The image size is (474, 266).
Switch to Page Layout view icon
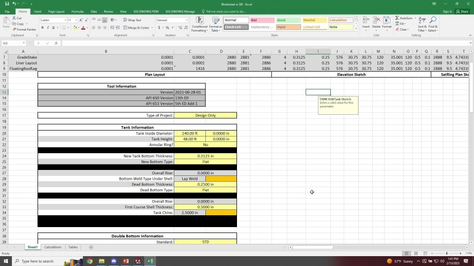pos(416,253)
